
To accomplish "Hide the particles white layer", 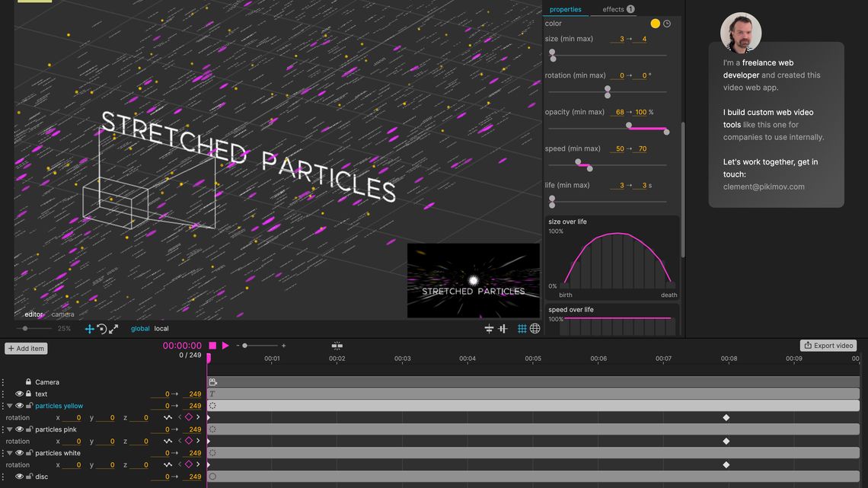I will (19, 452).
